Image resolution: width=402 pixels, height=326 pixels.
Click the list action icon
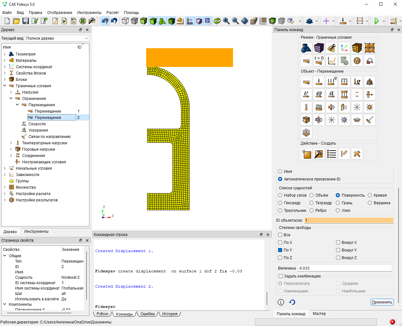click(332, 154)
